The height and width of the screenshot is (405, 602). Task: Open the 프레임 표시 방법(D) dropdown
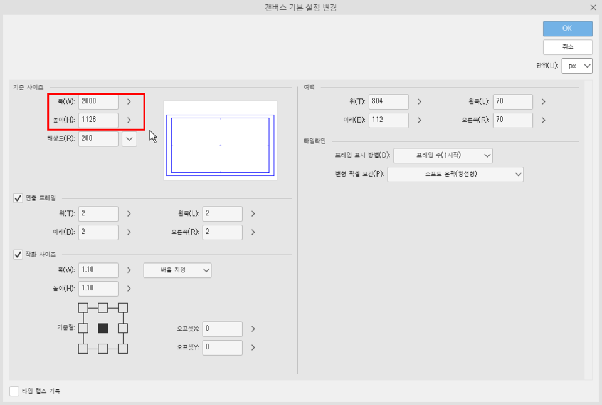pyautogui.click(x=443, y=156)
